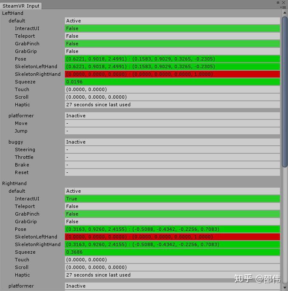Click the vertical scrollbar thumb
This screenshot has height=291, width=288.
[285, 92]
